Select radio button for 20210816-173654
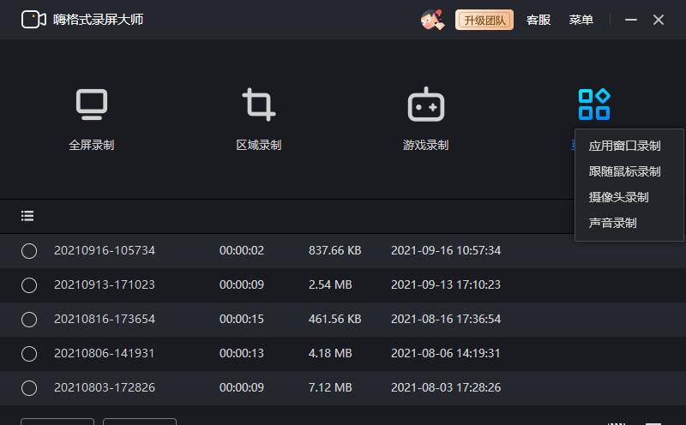This screenshot has width=686, height=425. (x=29, y=320)
